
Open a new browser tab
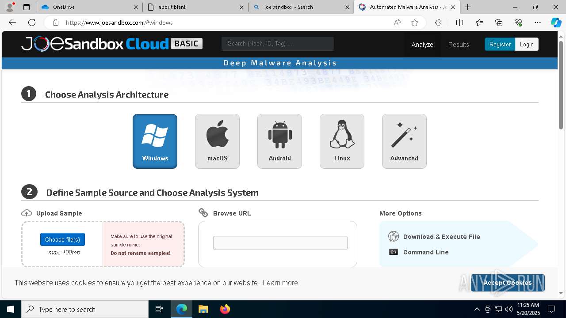[467, 7]
